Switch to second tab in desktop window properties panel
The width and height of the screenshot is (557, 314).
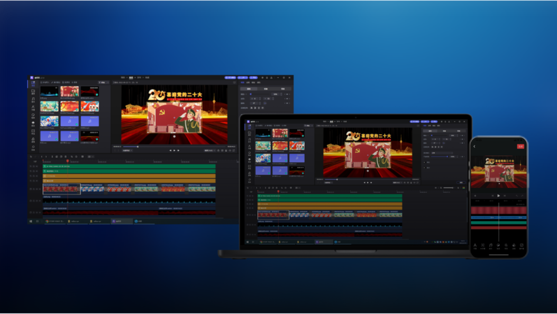[x=248, y=83]
